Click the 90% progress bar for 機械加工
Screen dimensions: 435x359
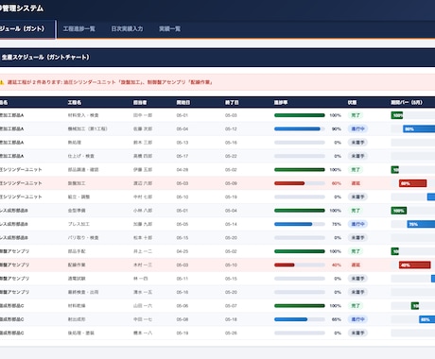[x=300, y=128]
